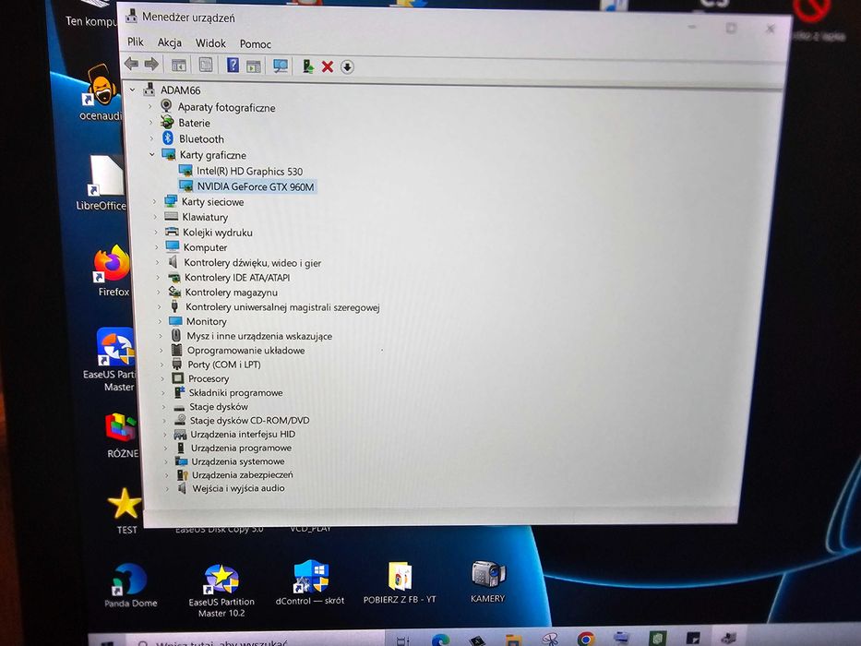Toggle the show/hide console tree toolbar icon

pyautogui.click(x=179, y=66)
